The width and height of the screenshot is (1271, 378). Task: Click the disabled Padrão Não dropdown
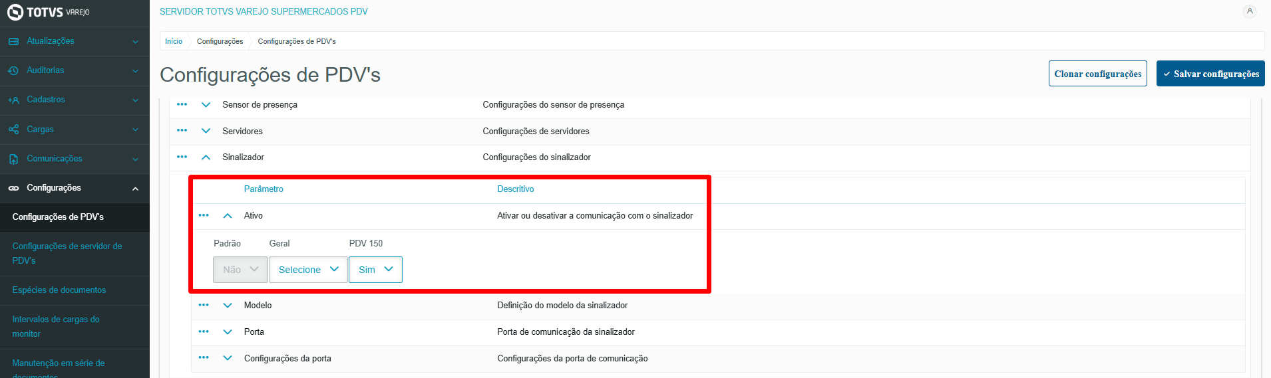point(240,270)
